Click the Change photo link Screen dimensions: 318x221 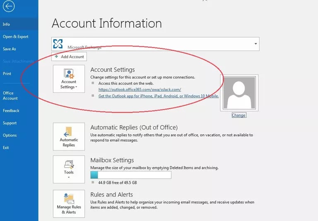pyautogui.click(x=239, y=115)
